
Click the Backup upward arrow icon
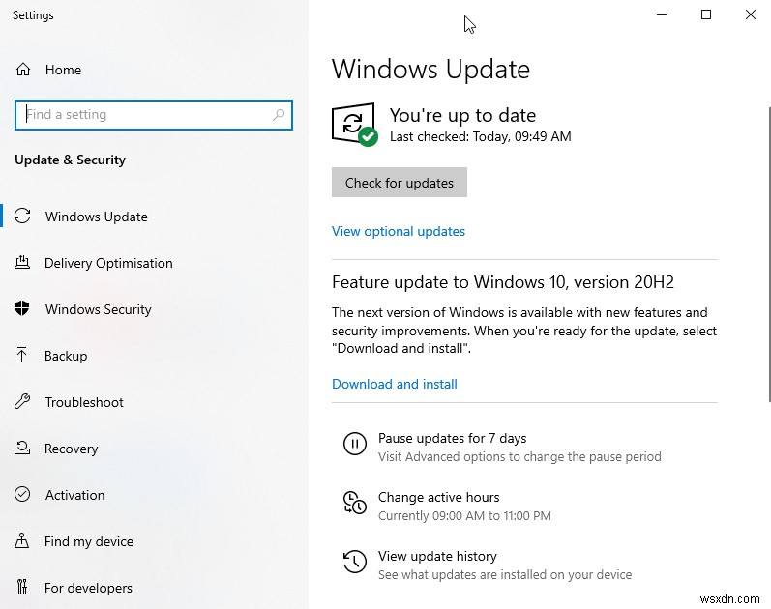(x=21, y=355)
